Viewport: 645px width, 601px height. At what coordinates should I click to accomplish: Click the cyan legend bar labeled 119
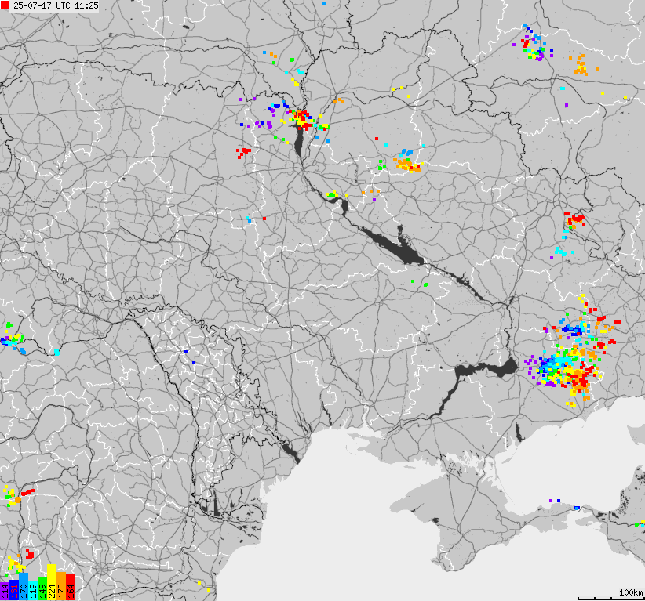point(33,591)
